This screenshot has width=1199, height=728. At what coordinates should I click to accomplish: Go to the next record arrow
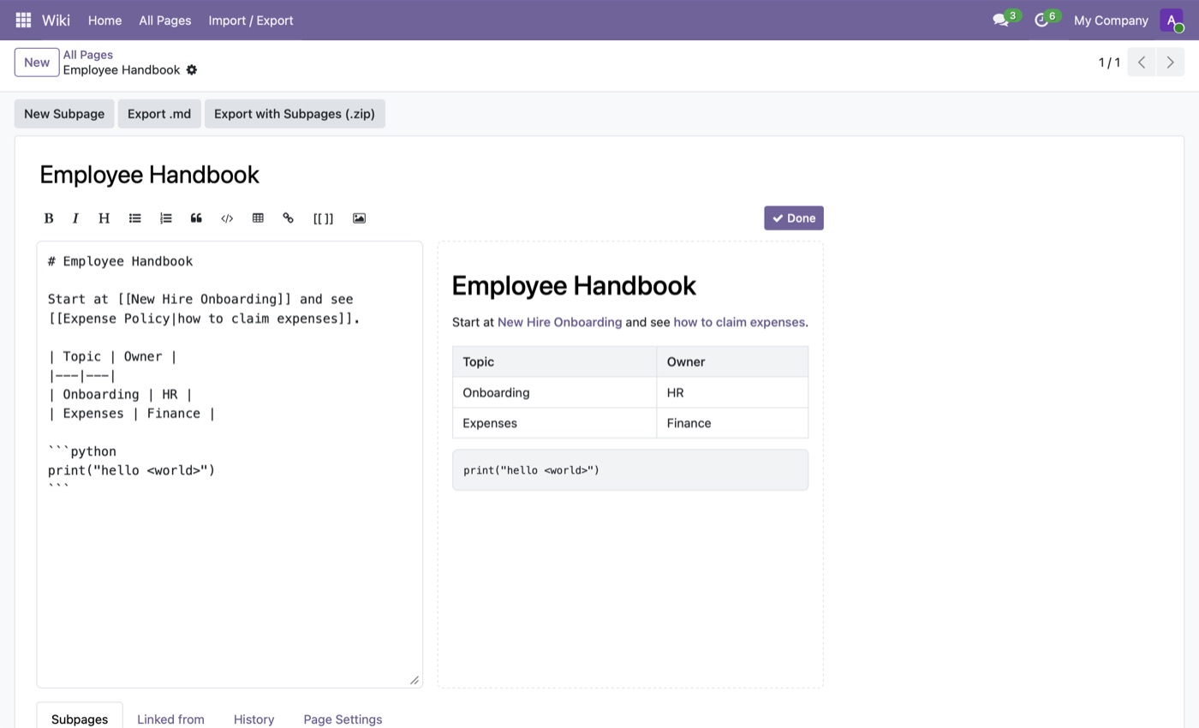pyautogui.click(x=1170, y=63)
